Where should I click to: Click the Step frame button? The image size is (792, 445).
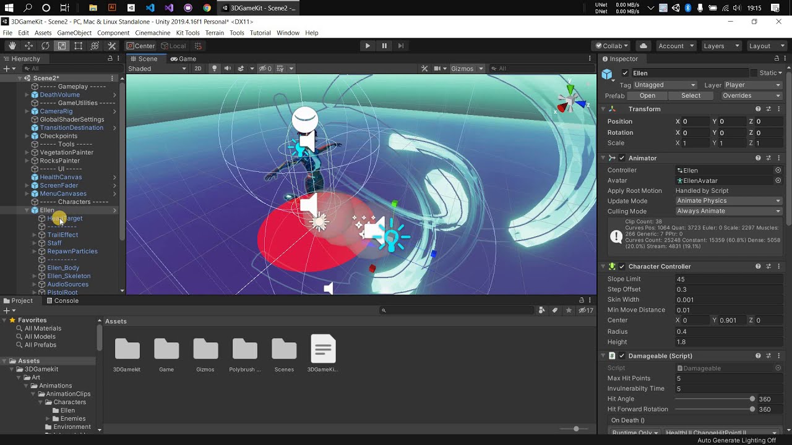click(401, 46)
